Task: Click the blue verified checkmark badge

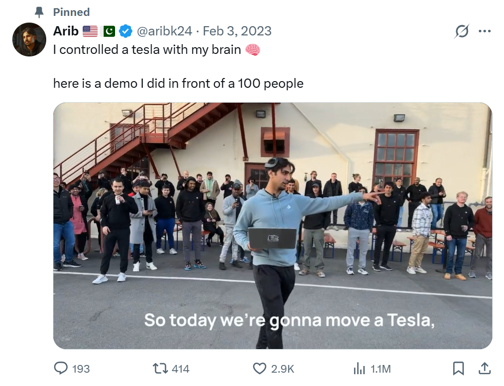Action: point(125,31)
